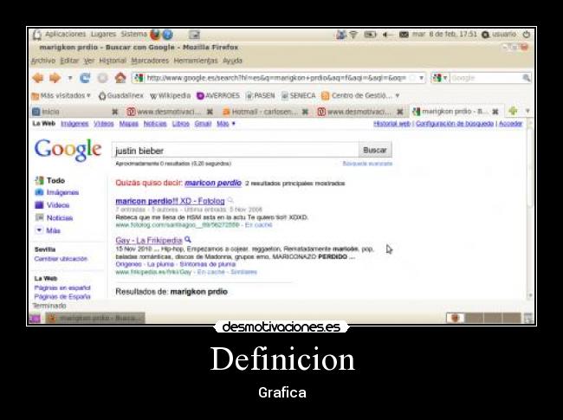The height and width of the screenshot is (420, 563).
Task: Click the blue help icon in top panel
Action: click(168, 35)
